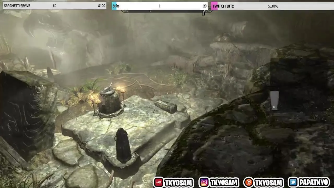Click the $0 current donation amount
The image size is (334, 188).
55,6
